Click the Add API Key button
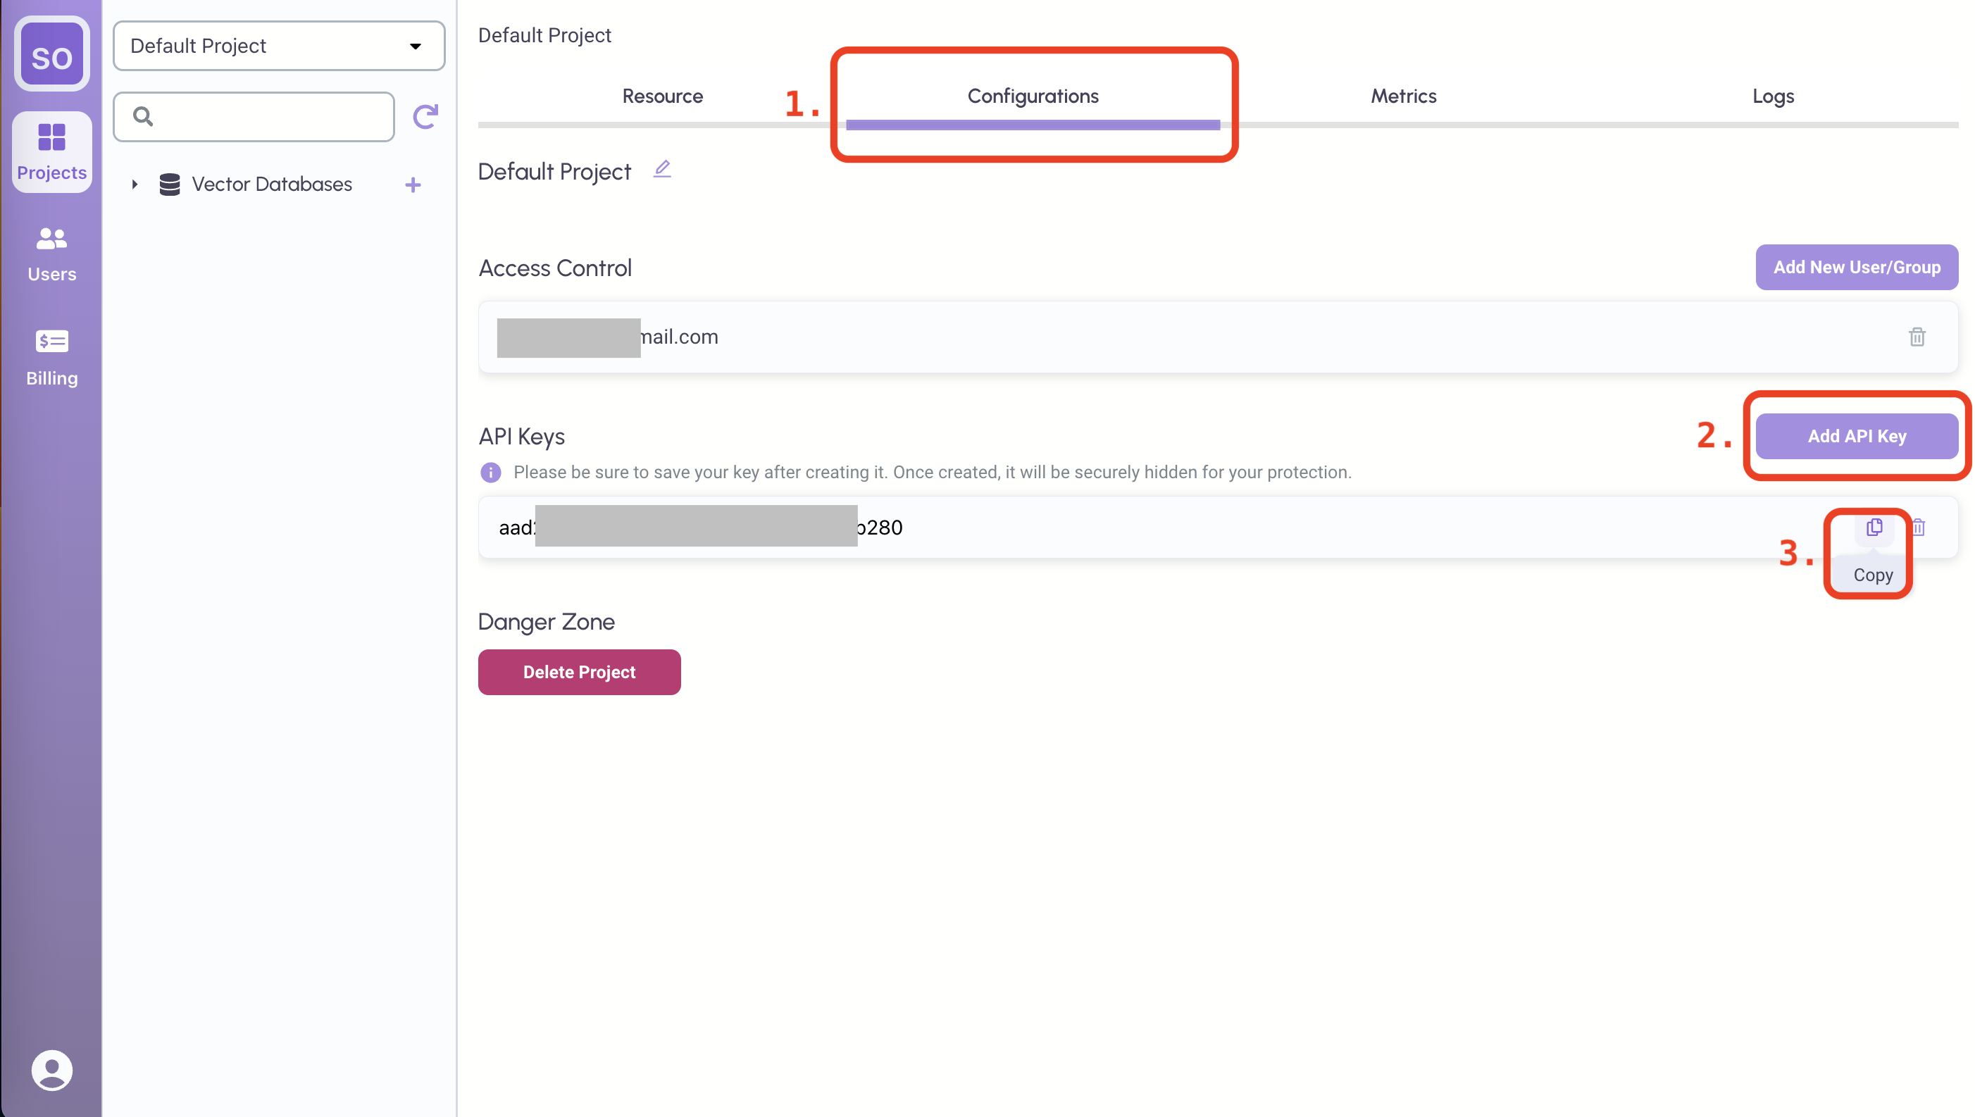 pyautogui.click(x=1856, y=436)
